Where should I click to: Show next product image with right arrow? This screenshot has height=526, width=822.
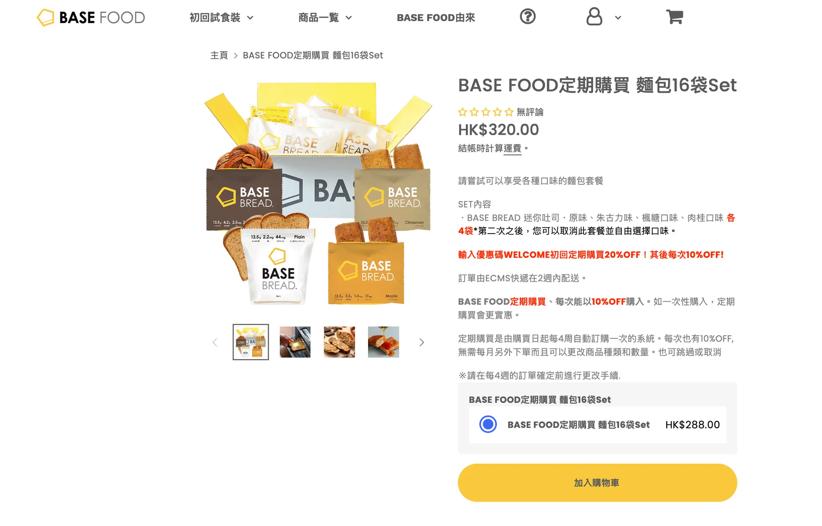pos(421,342)
